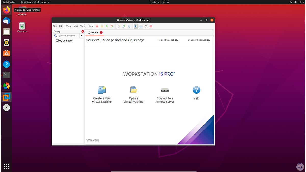Click the Open a Virtual Machine folder icon
The width and height of the screenshot is (306, 172).
click(133, 90)
